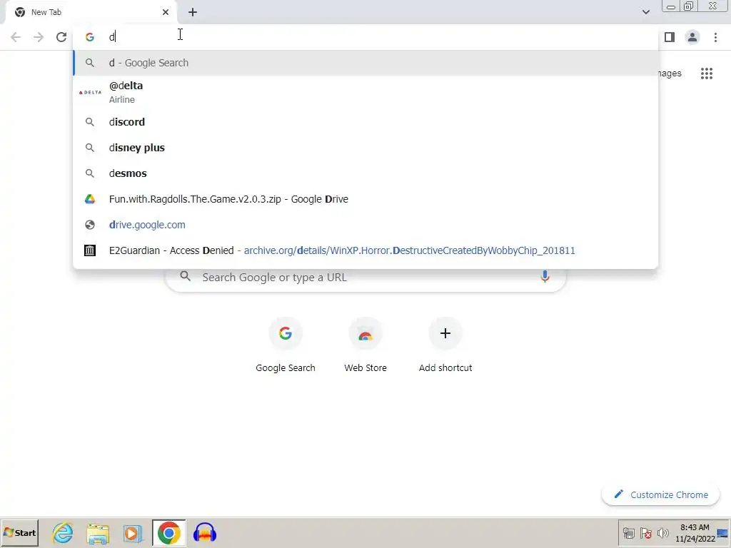The width and height of the screenshot is (731, 548).
Task: Select the desmos suggestion
Action: 365,173
